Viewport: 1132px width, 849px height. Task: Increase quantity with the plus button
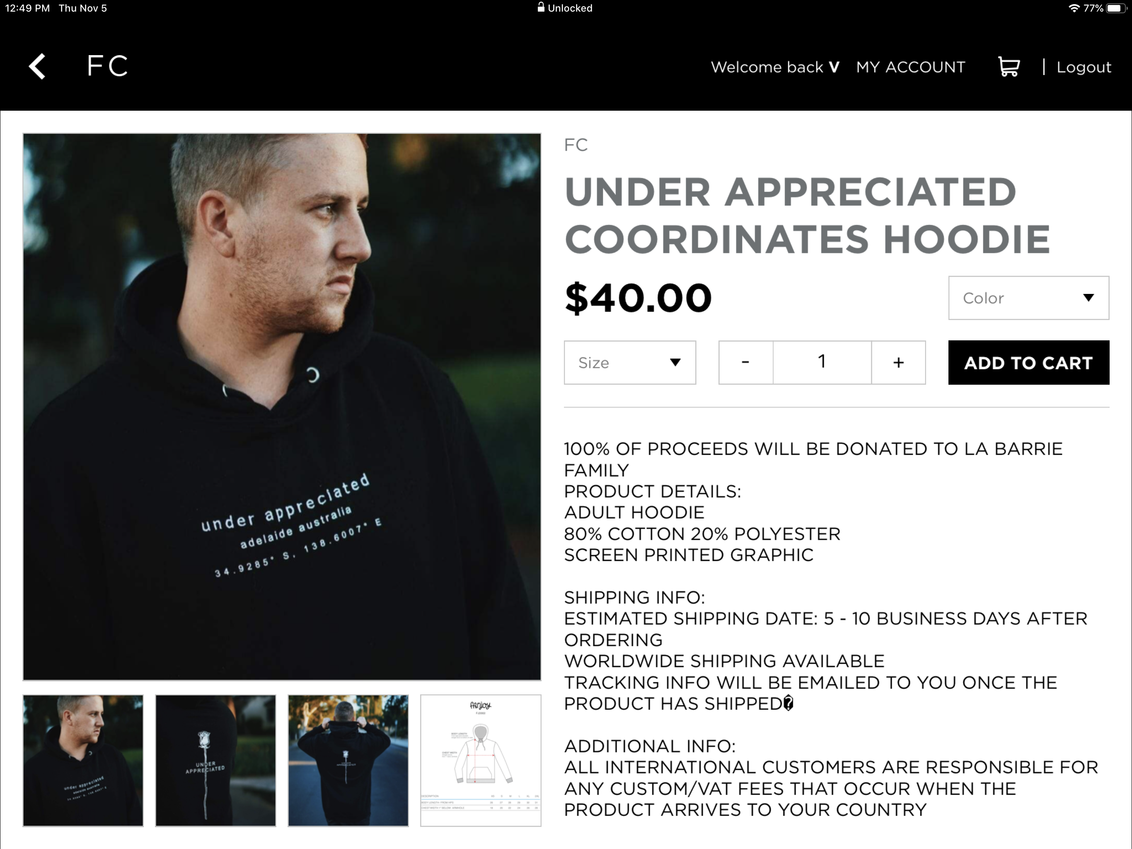tap(898, 363)
